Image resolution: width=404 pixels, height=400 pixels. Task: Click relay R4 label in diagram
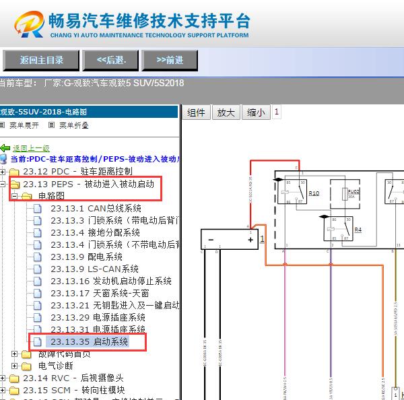(358, 230)
